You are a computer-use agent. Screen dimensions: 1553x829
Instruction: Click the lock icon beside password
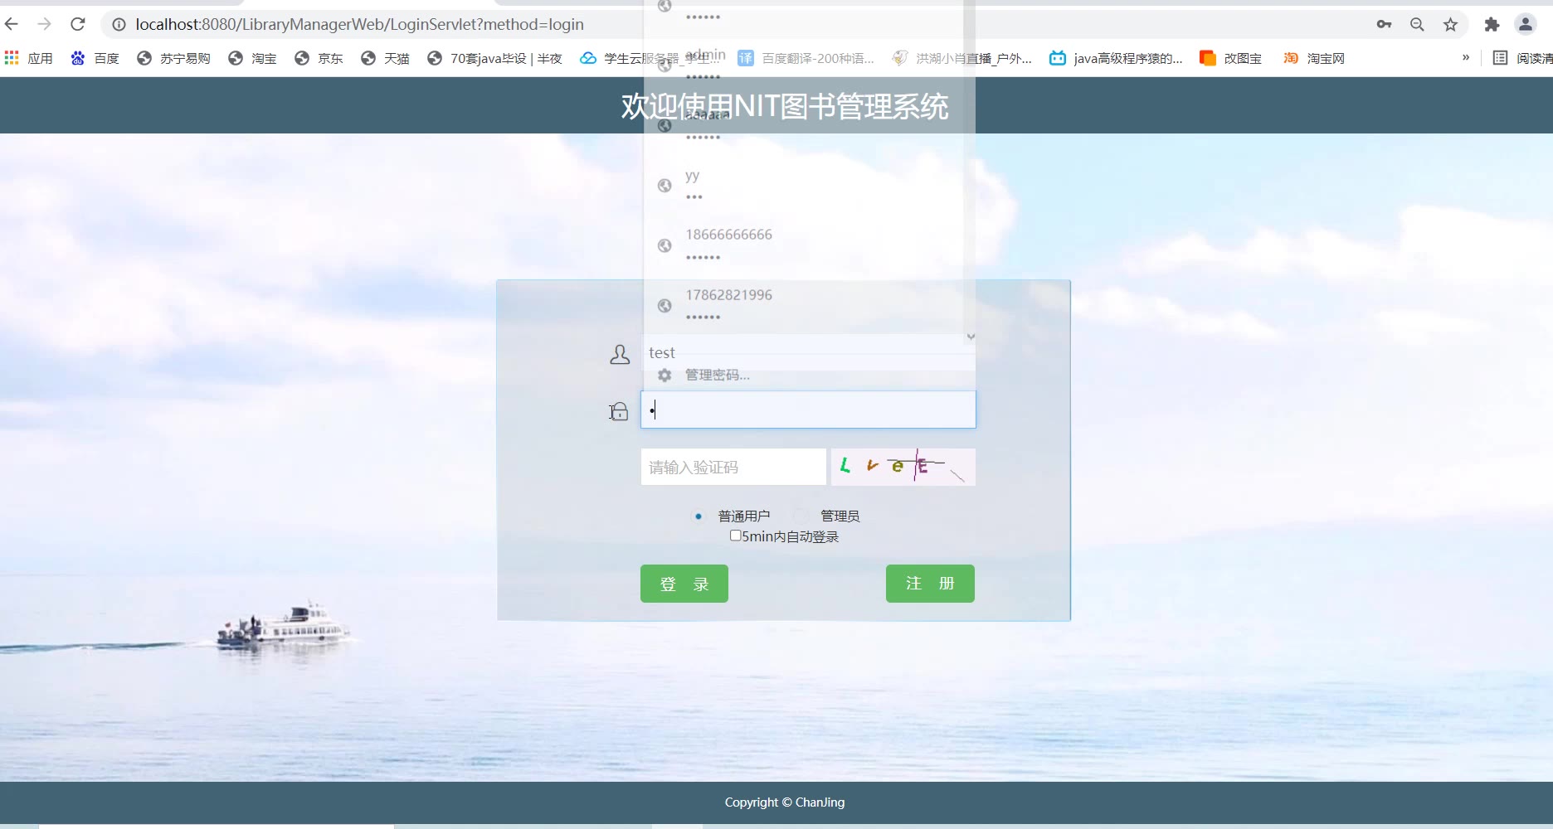pyautogui.click(x=619, y=411)
